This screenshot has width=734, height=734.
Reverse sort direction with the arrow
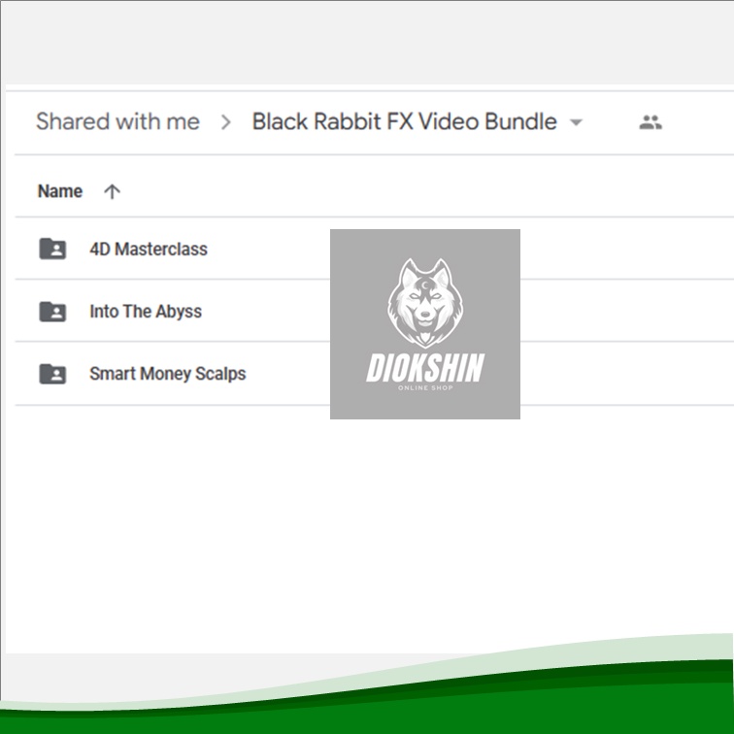[112, 191]
